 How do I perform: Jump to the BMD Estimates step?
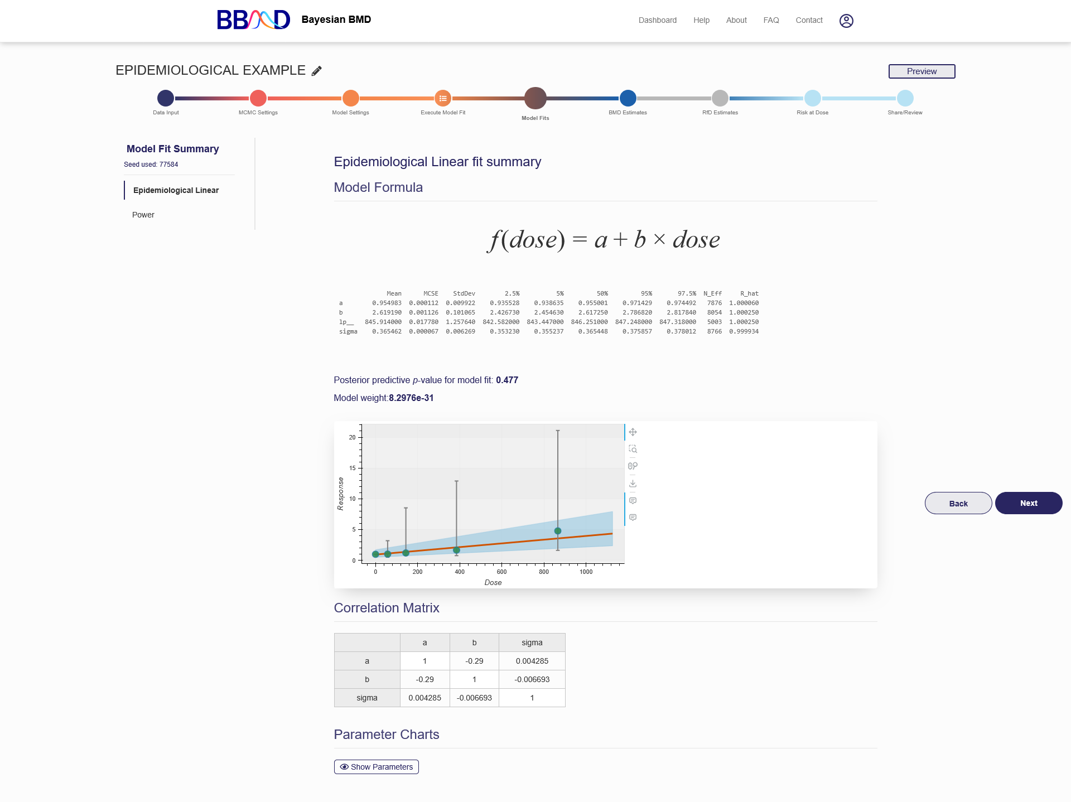click(628, 98)
